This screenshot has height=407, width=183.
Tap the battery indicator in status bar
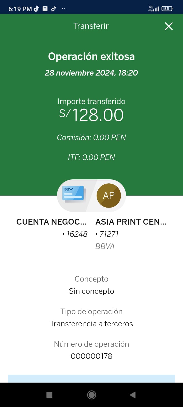tap(167, 9)
